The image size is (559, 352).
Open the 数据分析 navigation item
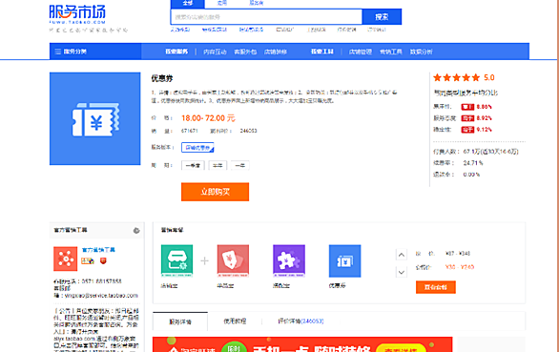[x=421, y=52]
